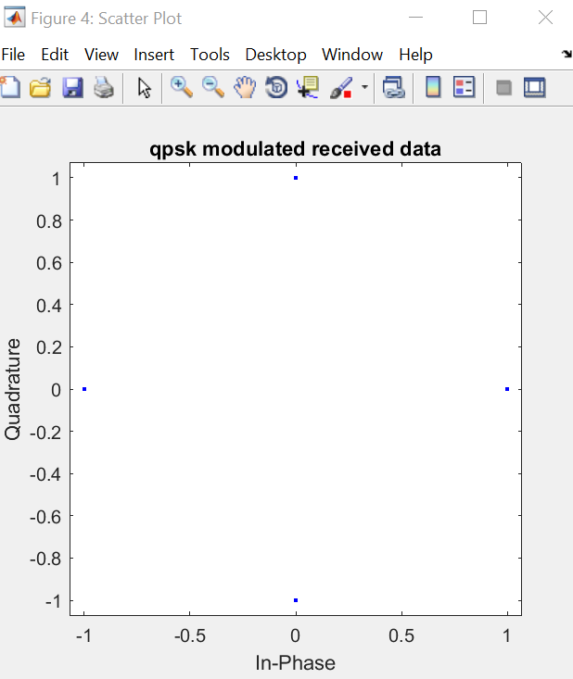Open the View menu
This screenshot has height=679, width=573.
101,55
